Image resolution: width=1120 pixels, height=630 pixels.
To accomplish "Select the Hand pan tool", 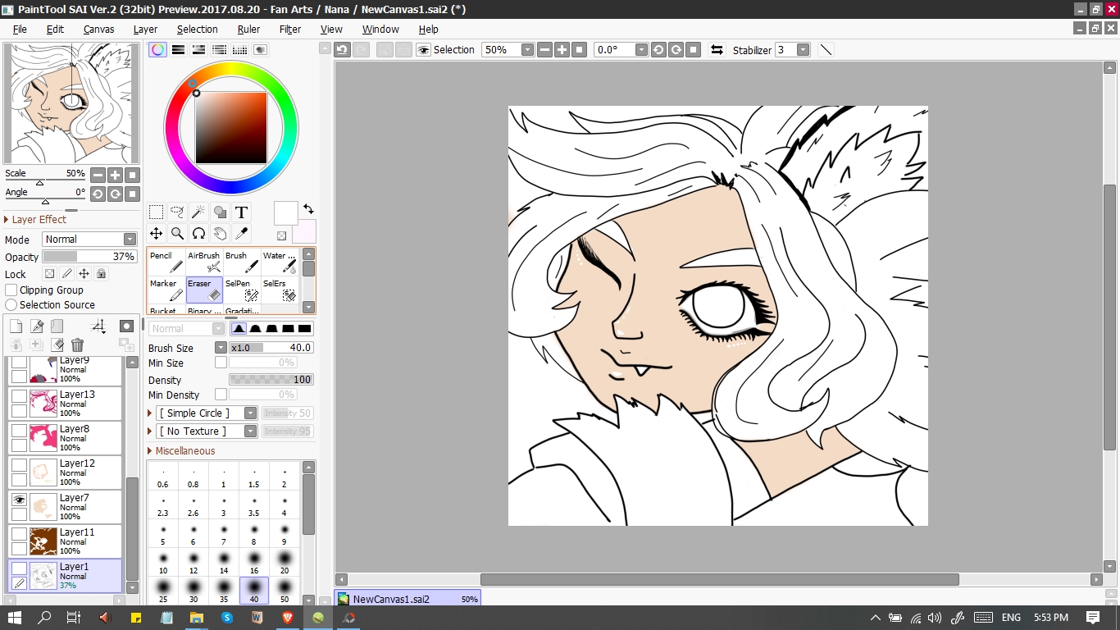I will pyautogui.click(x=220, y=234).
